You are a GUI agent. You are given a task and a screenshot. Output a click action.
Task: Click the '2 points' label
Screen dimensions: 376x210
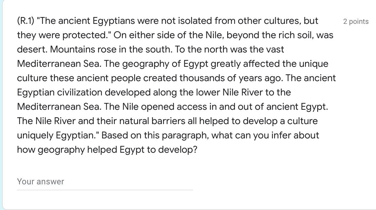(356, 21)
